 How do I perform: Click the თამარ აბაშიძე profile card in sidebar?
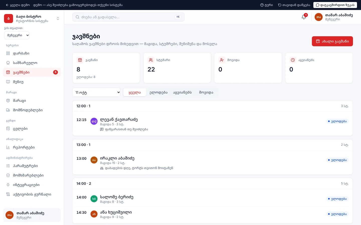[x=32, y=215]
